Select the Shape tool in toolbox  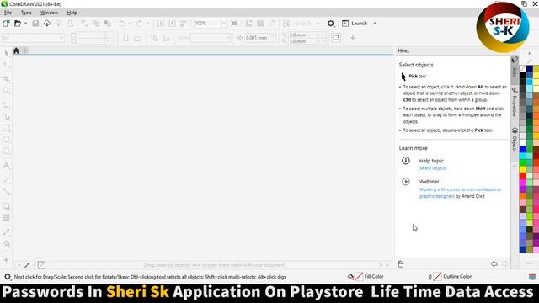[x=6, y=65]
